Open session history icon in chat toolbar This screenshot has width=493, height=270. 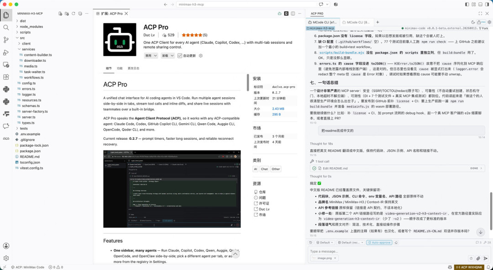click(311, 243)
